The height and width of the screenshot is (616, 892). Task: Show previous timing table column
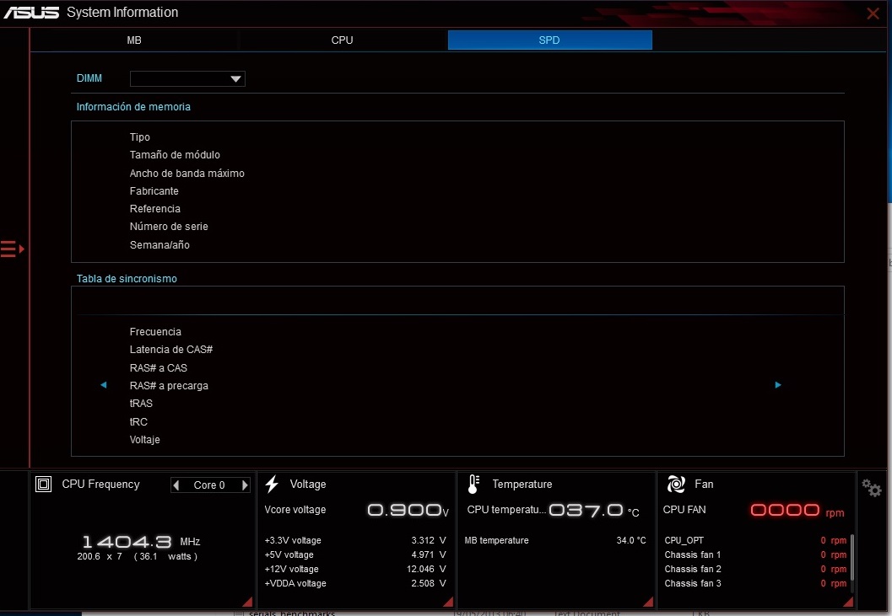pyautogui.click(x=104, y=385)
